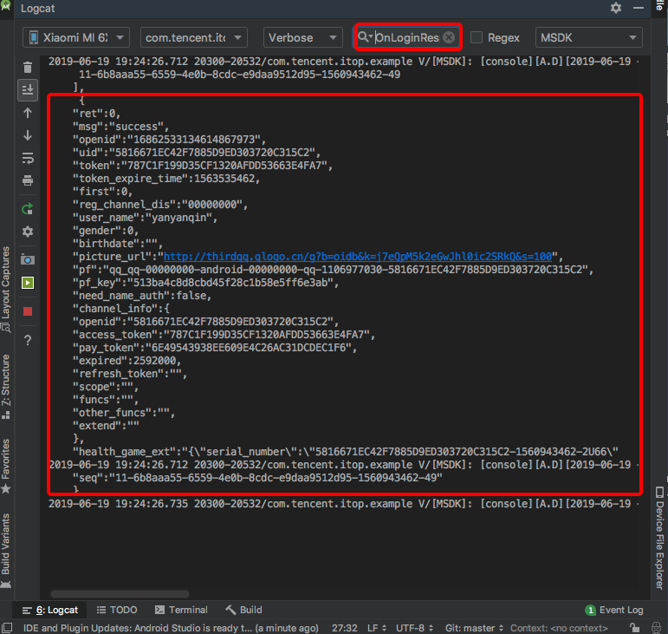The height and width of the screenshot is (634, 668).
Task: Toggle tool window buttons icon in status bar
Action: point(7,628)
